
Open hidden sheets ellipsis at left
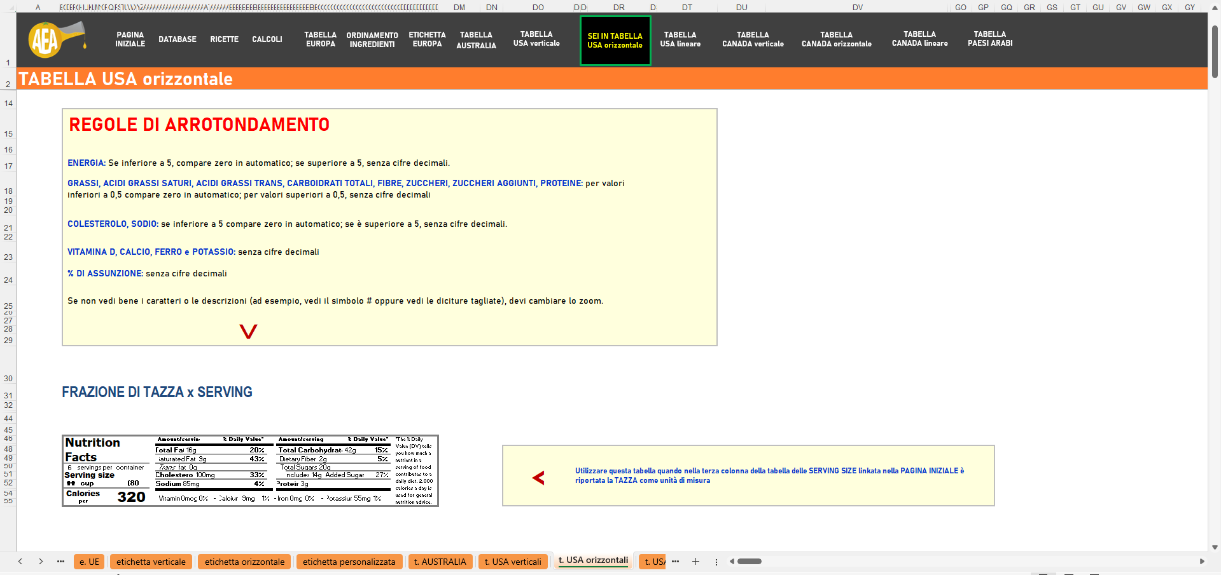tap(61, 561)
